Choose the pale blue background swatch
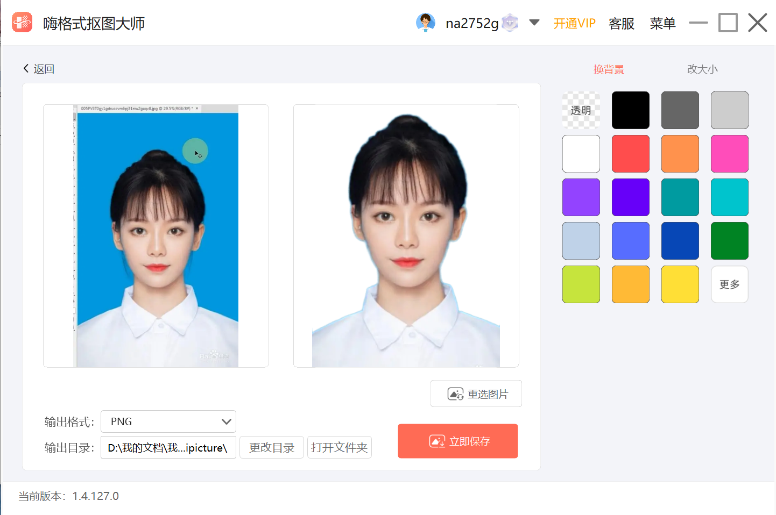The image size is (776, 515). coord(581,241)
